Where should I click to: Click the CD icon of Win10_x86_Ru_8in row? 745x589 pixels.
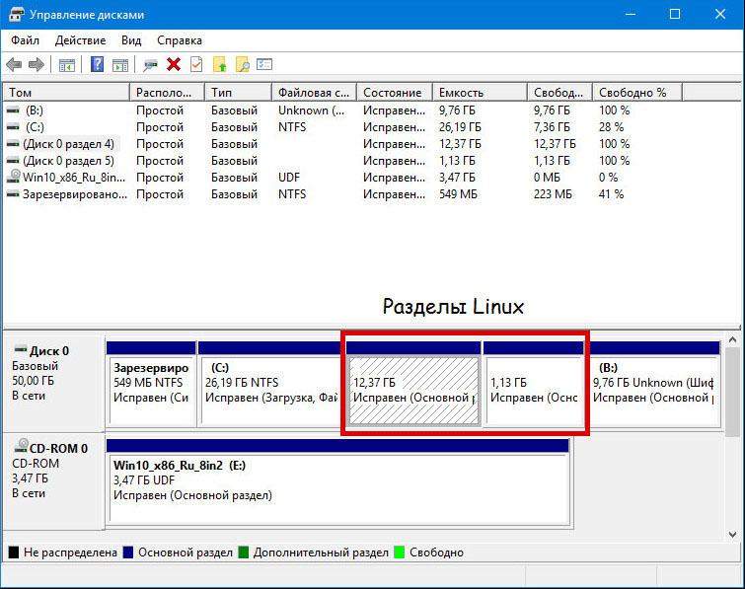(13, 177)
